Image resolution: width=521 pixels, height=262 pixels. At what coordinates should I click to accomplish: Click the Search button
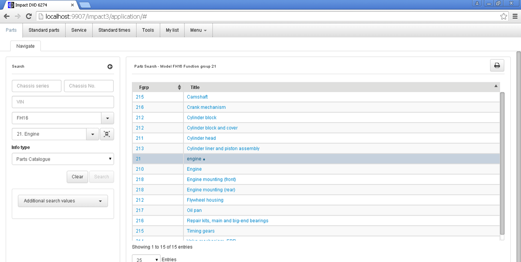[102, 177]
